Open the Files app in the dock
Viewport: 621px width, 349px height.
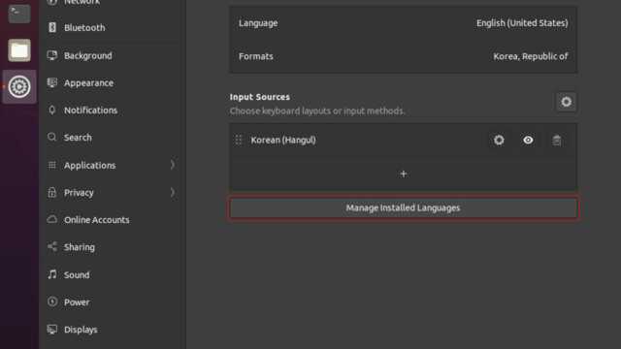tap(19, 50)
